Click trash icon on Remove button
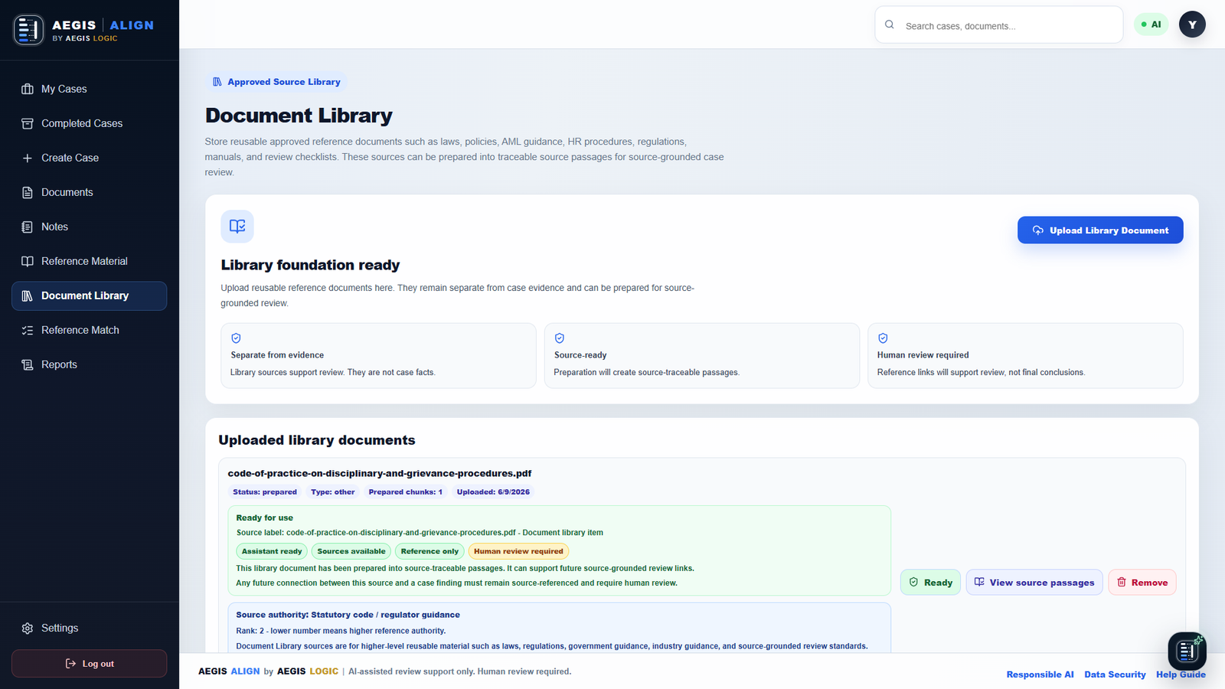This screenshot has width=1225, height=689. pos(1122,583)
